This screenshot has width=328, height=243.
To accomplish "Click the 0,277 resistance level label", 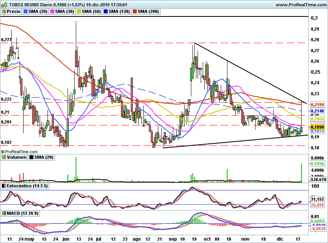I will pyautogui.click(x=6, y=40).
